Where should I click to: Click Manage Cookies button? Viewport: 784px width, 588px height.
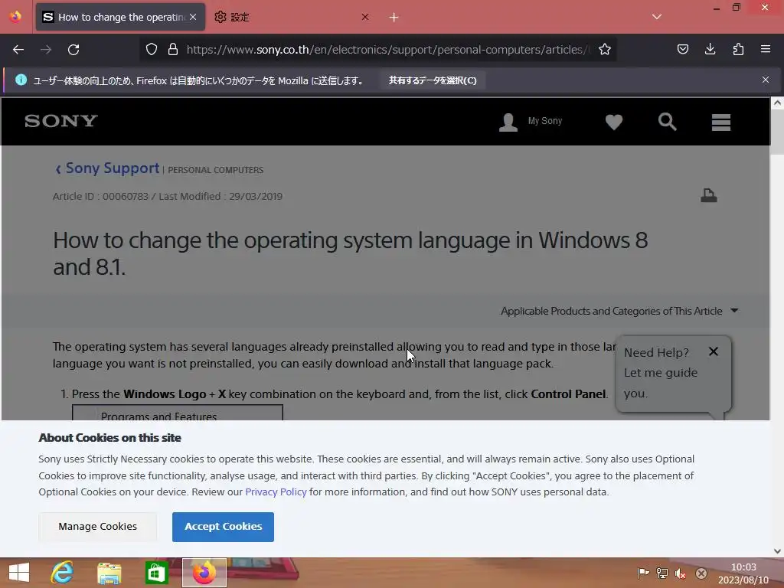click(x=97, y=527)
